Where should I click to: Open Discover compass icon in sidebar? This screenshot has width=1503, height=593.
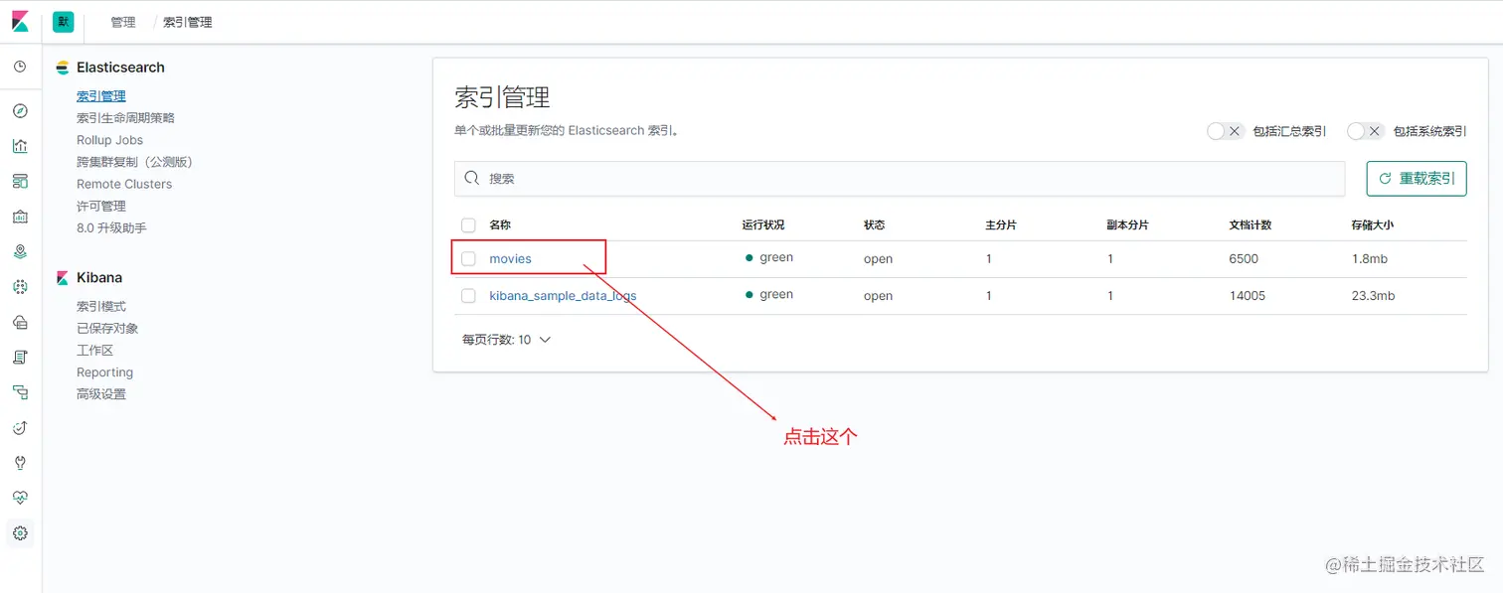click(x=20, y=110)
